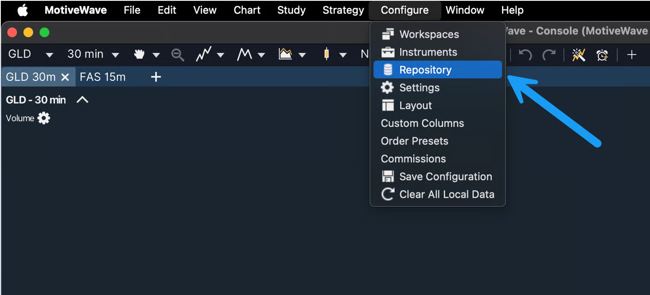Close the GLD 30m tab
The width and height of the screenshot is (650, 295).
[65, 77]
